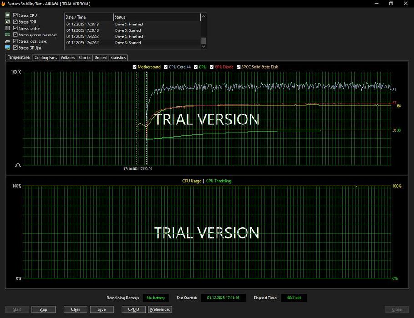Switch to the Temperatures tab
The image size is (414, 318).
coord(19,57)
